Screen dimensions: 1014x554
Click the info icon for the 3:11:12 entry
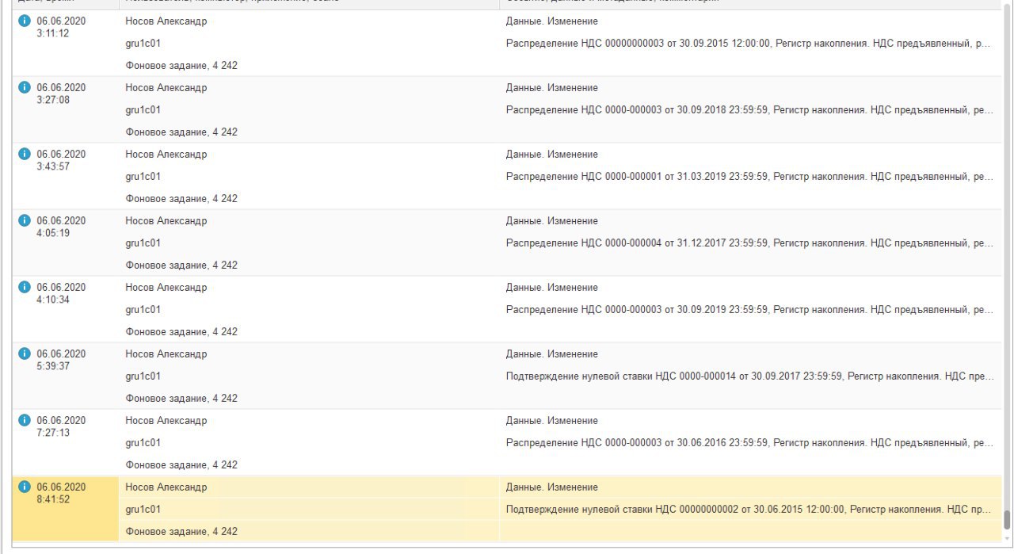(24, 21)
